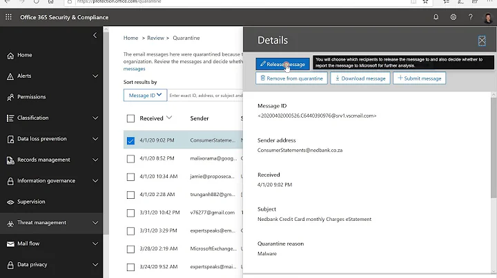Image resolution: width=497 pixels, height=278 pixels.
Task: Open Supervision in the sidebar menu
Action: (x=31, y=202)
